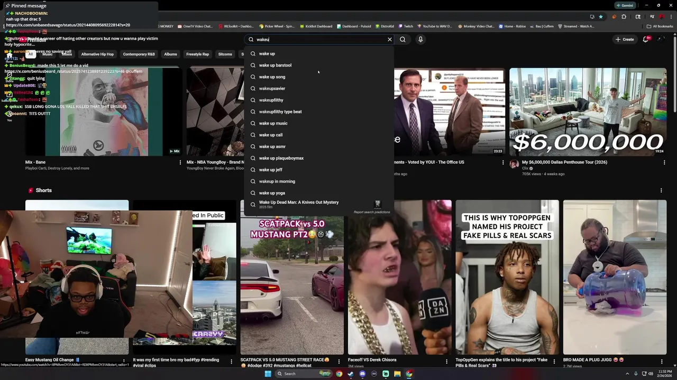Choose 'wake up plaqueboymax' suggestion
The height and width of the screenshot is (380, 677).
click(319, 158)
